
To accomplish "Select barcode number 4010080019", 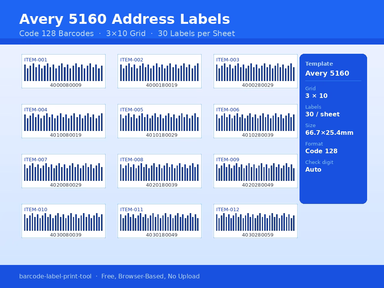I will [x=66, y=135].
